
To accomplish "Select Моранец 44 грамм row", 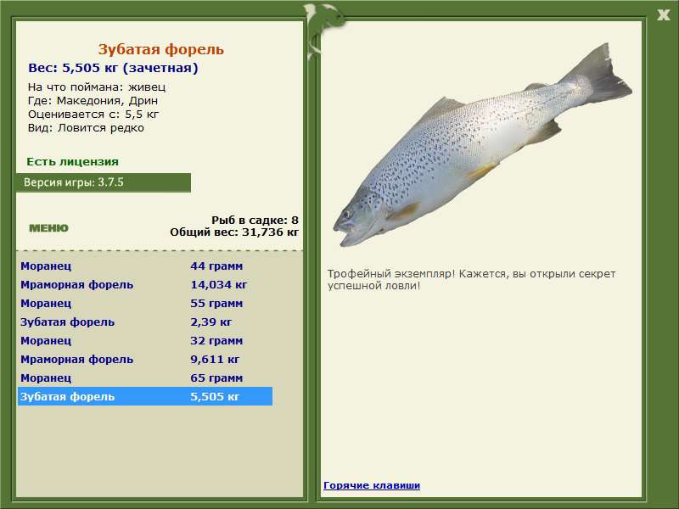I will pyautogui.click(x=145, y=266).
